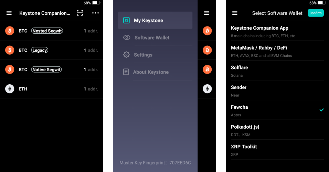Screen dimensions: 329x172
Task: Click the Software Wallet eye icon
Action: coord(127,37)
